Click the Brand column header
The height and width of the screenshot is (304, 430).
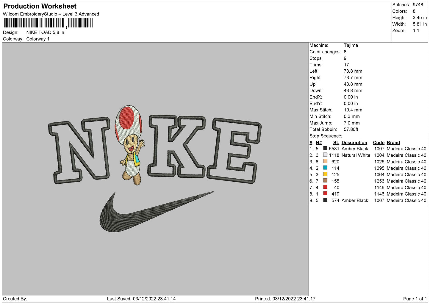[393, 143]
